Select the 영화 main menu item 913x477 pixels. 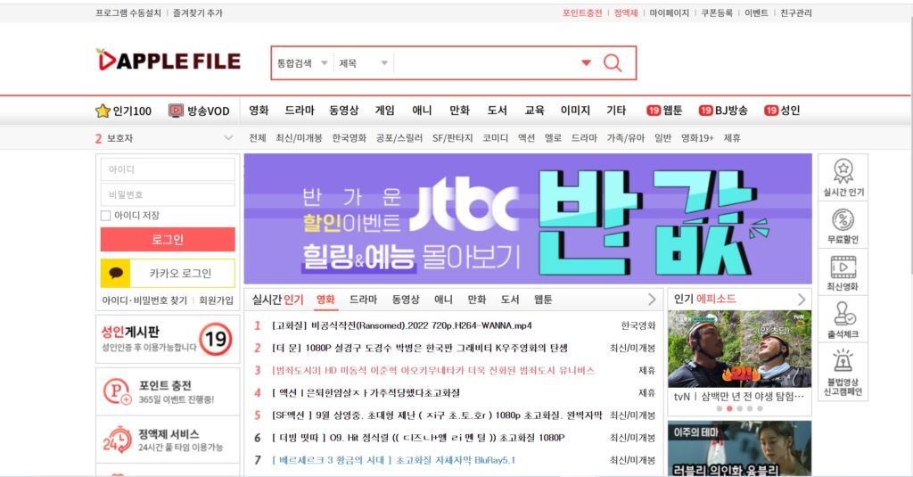[x=259, y=110]
